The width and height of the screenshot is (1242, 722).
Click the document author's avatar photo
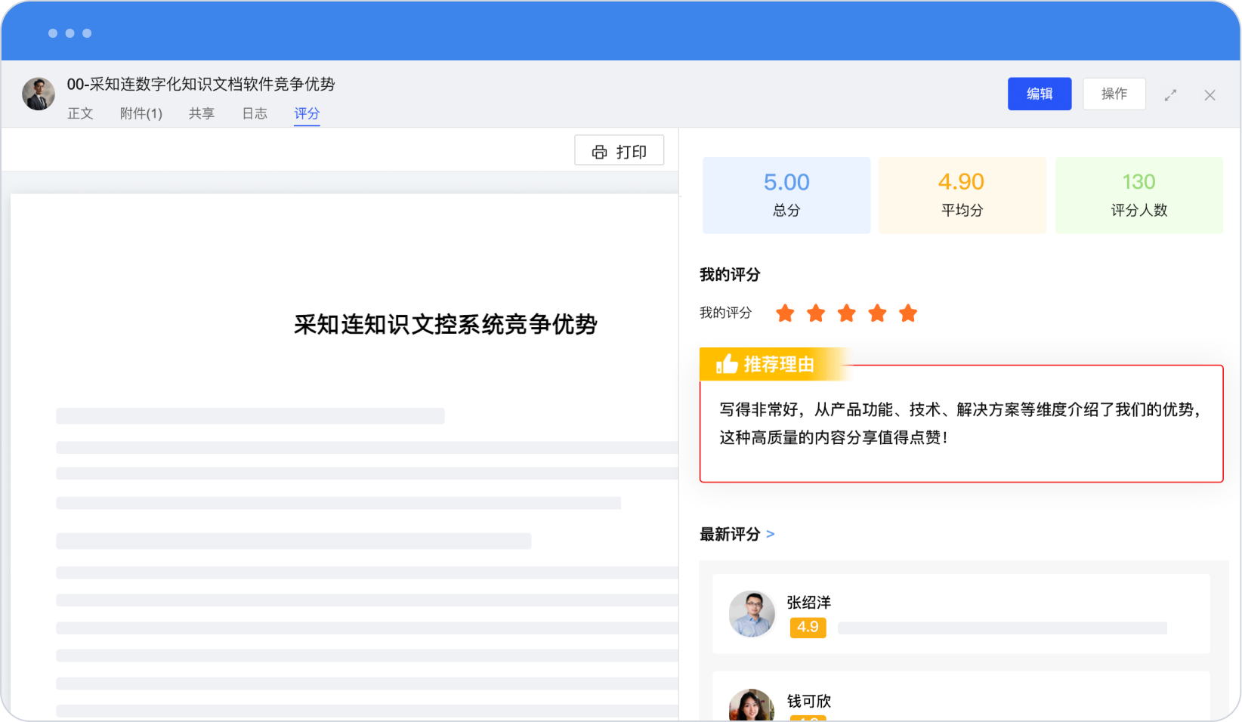[x=39, y=94]
